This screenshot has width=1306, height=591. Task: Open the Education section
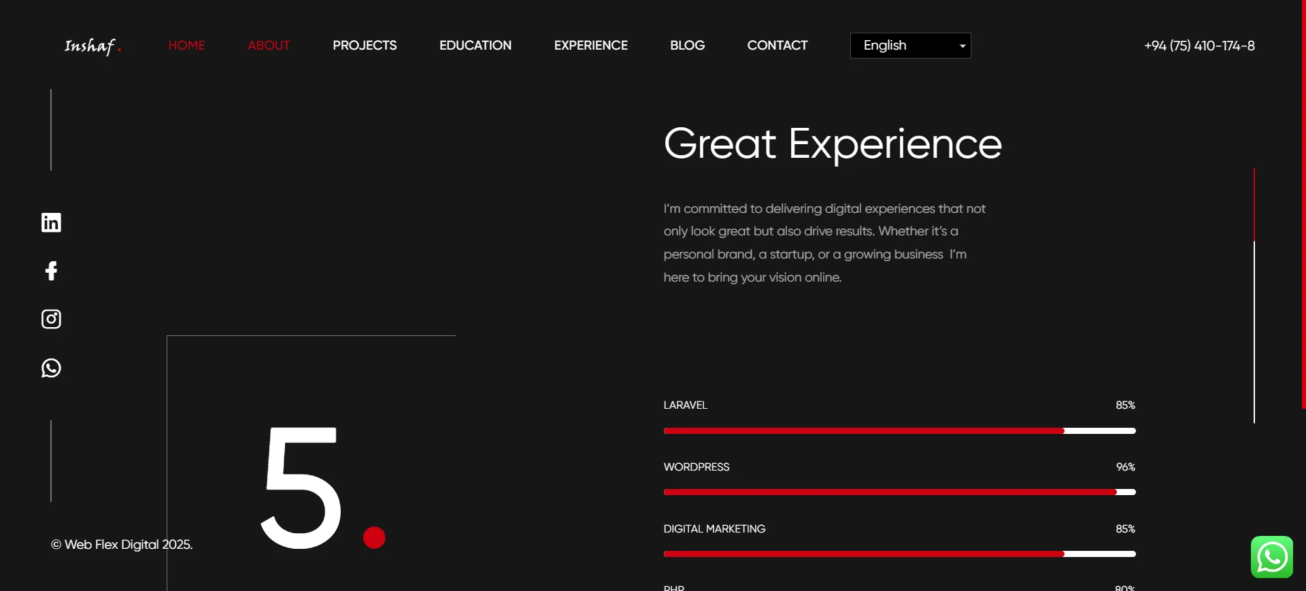pos(475,46)
